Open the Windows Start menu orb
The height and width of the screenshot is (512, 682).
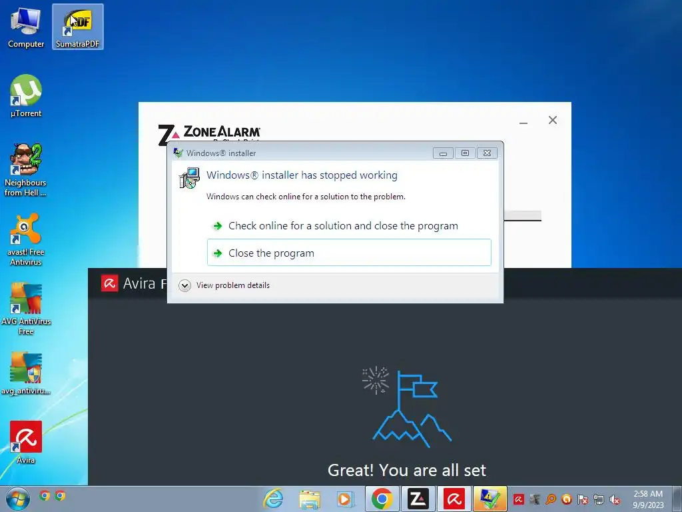coord(18,499)
